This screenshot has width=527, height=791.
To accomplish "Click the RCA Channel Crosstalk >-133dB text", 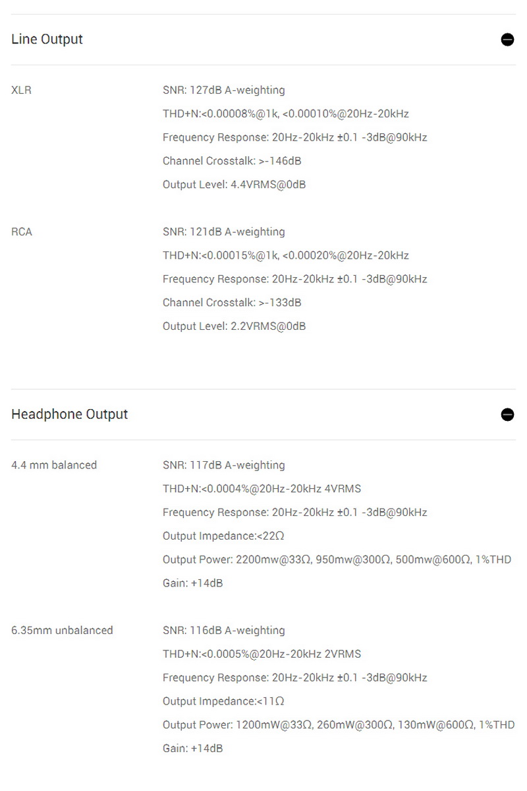I will (232, 303).
